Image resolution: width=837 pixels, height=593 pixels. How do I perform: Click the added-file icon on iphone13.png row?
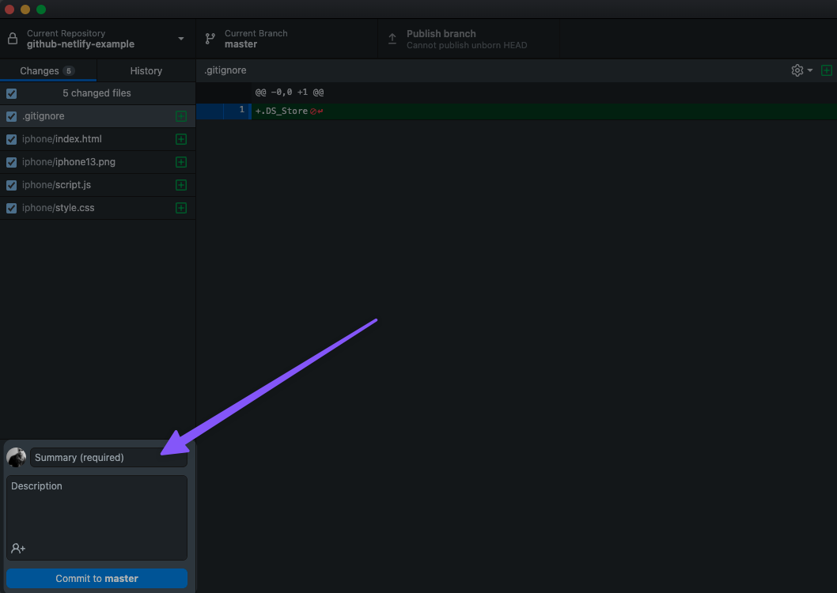click(x=181, y=162)
